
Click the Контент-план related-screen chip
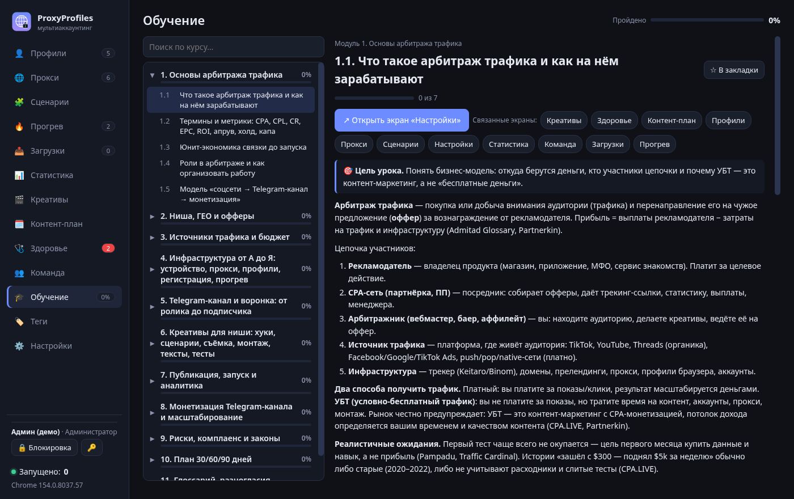click(671, 120)
